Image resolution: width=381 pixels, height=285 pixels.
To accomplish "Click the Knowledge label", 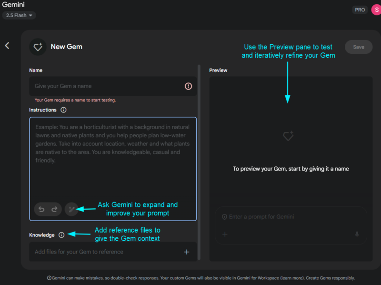I will tap(42, 235).
